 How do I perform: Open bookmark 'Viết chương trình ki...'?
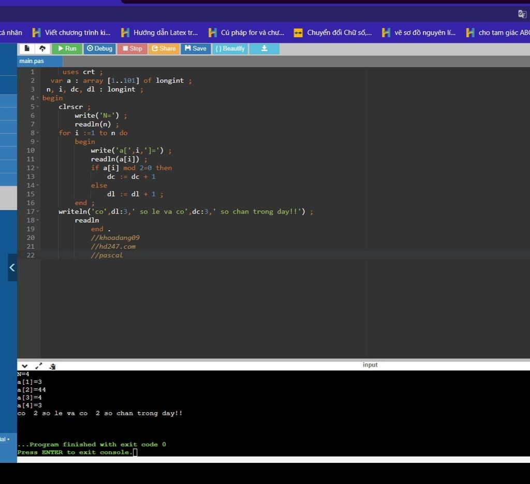(71, 33)
